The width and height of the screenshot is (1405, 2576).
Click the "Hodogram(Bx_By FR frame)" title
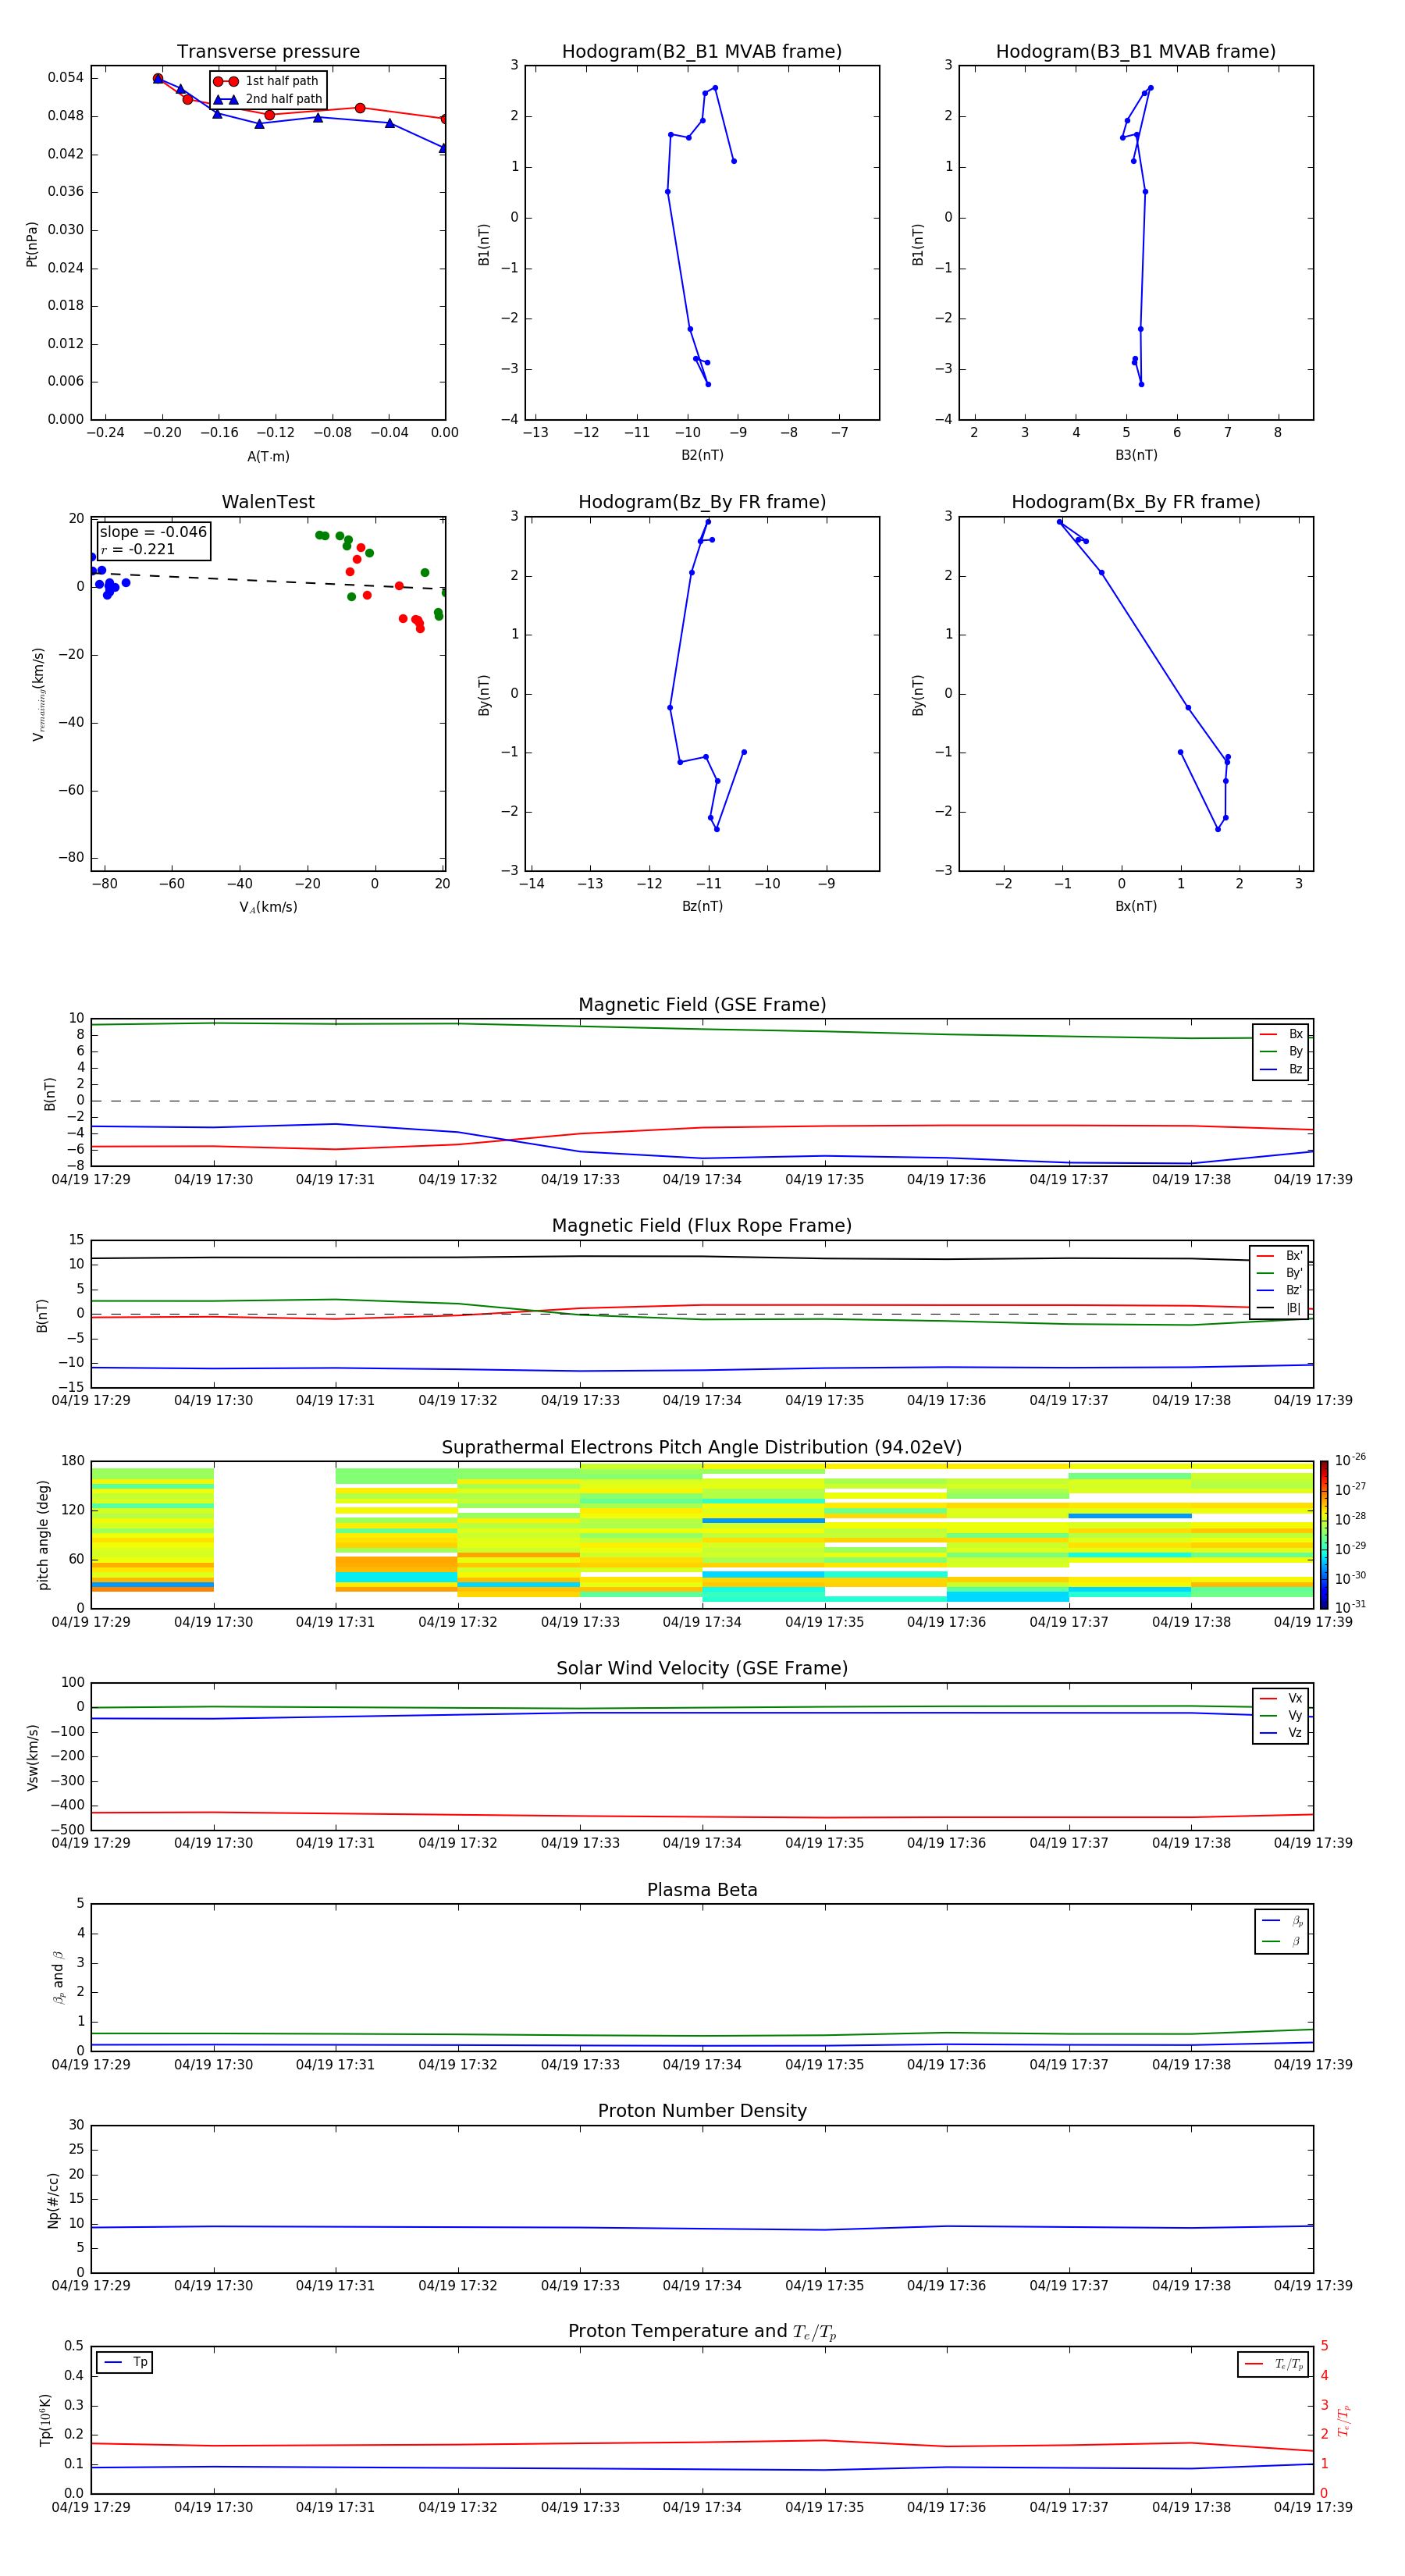pyautogui.click(x=1135, y=502)
